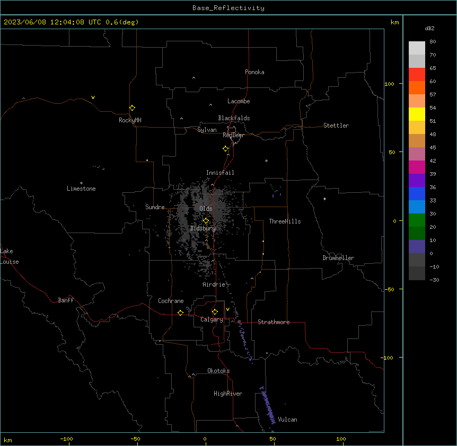Image resolution: width=457 pixels, height=446 pixels.
Task: Click the Sundre city label
Action: pyautogui.click(x=155, y=207)
